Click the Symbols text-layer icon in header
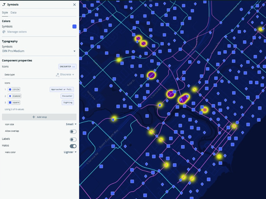This screenshot has height=199, width=266. (4, 5)
